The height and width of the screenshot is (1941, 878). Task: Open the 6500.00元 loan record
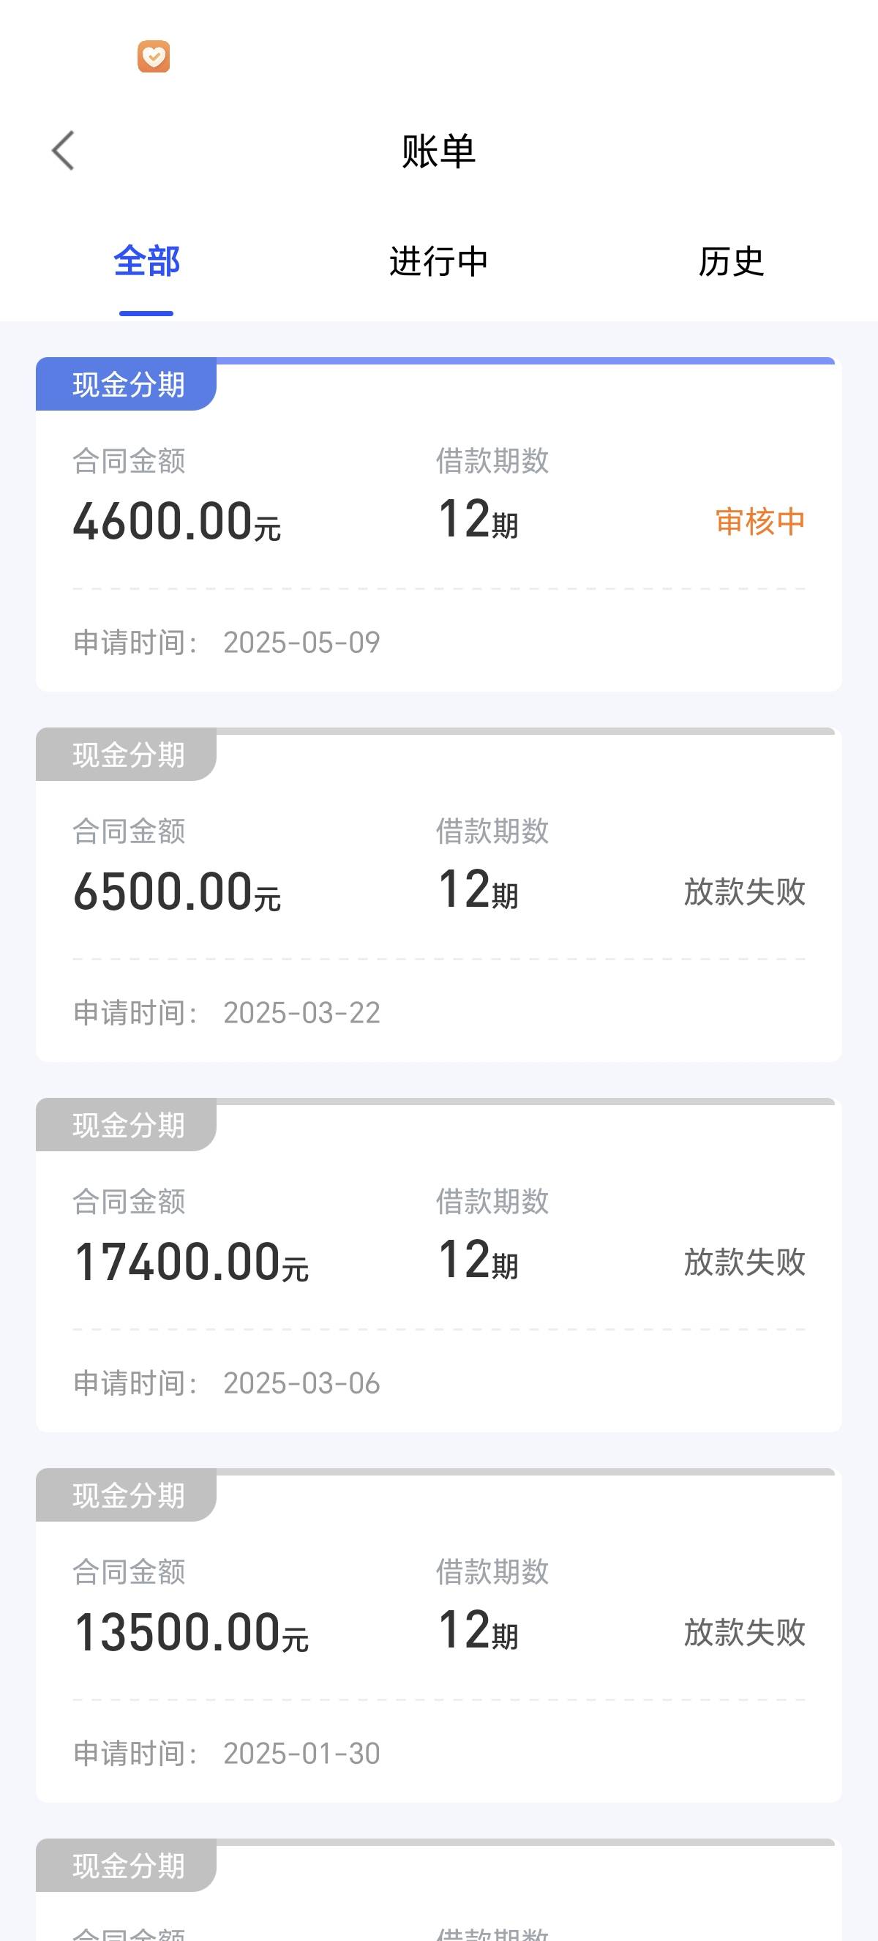click(x=439, y=894)
